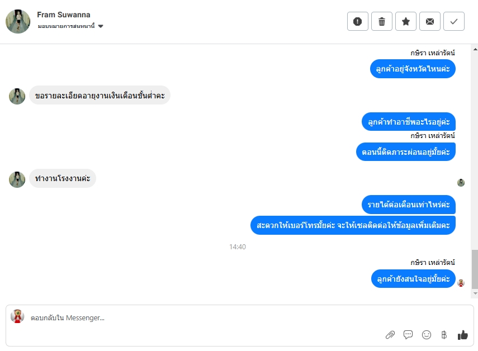Image resolution: width=478 pixels, height=351 pixels.
Task: Expand the assign conversation dropdown arrow
Action: coord(101,26)
